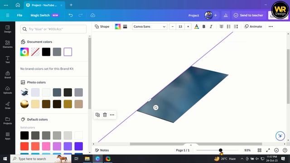Select the black document color

pyautogui.click(x=46, y=52)
